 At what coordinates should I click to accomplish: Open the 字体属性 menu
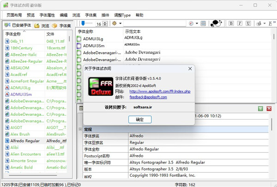(x=47, y=15)
